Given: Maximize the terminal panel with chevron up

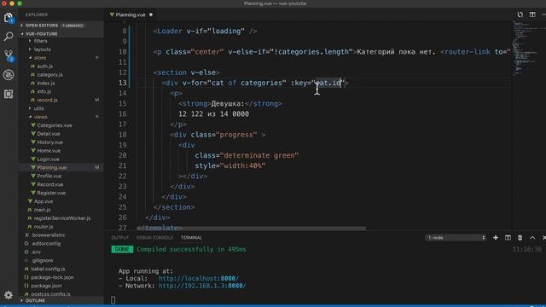Looking at the screenshot, I should pos(532,237).
